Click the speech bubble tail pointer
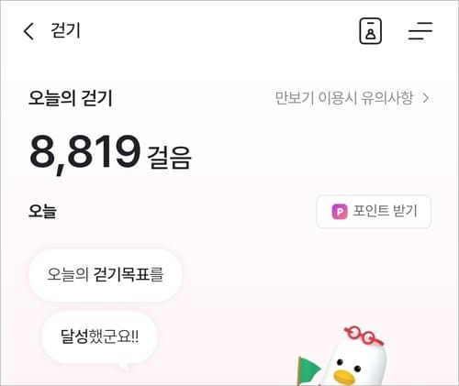Image resolution: width=459 pixels, height=386 pixels. [x=125, y=366]
